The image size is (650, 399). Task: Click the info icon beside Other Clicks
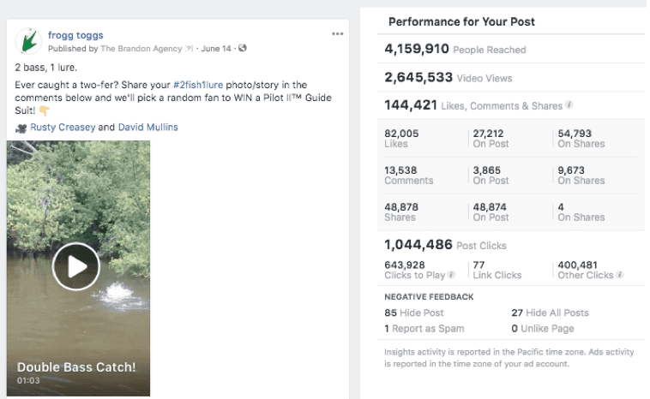pos(620,276)
